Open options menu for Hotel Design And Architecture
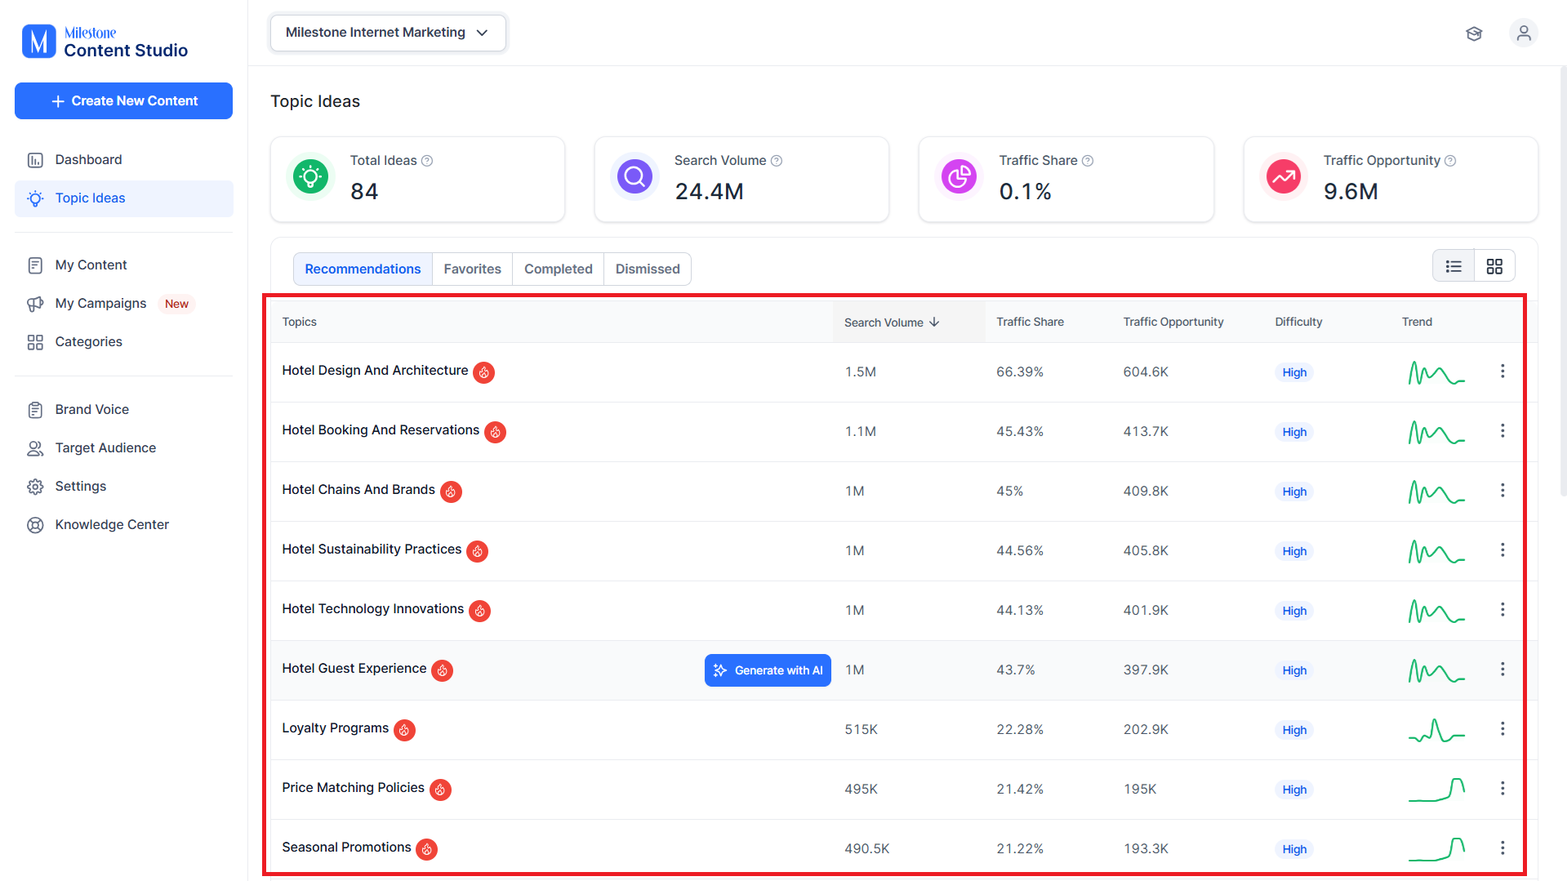The image size is (1567, 881). pos(1502,372)
